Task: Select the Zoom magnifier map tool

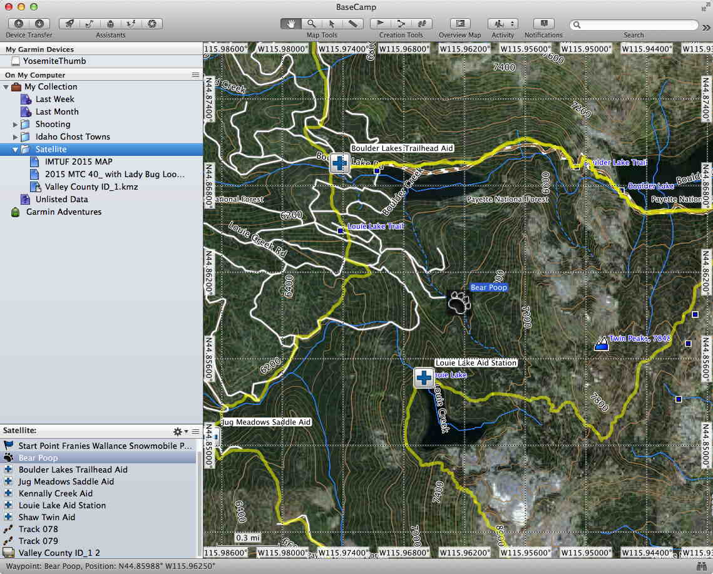Action: pos(312,23)
